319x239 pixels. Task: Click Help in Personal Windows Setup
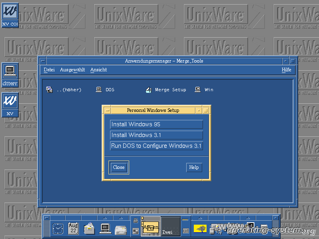click(x=194, y=167)
